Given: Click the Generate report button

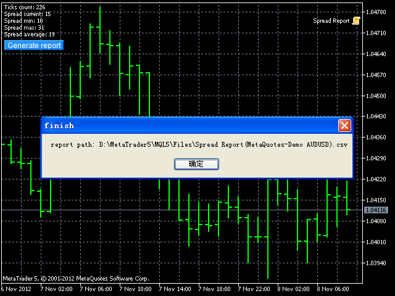Looking at the screenshot, I should coord(34,45).
